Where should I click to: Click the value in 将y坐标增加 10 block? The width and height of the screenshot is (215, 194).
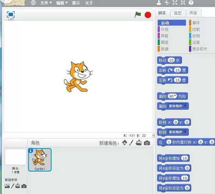(x=185, y=178)
